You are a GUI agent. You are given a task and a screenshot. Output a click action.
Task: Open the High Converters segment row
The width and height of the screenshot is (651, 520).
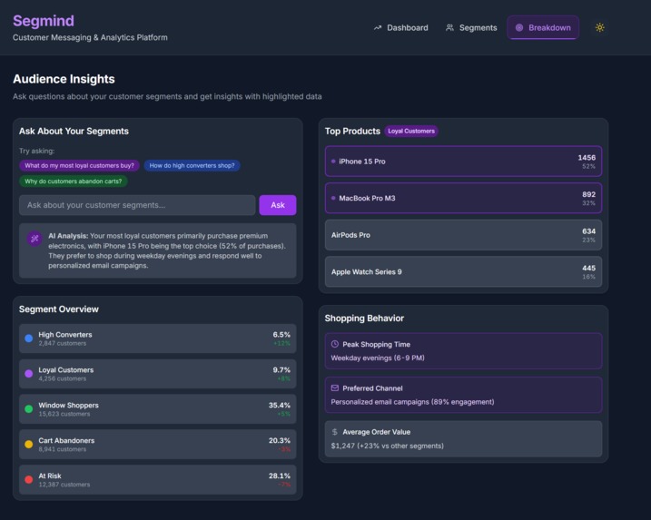158,338
